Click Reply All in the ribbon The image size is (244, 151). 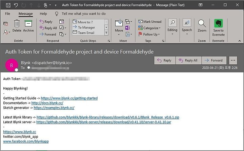click(48, 28)
